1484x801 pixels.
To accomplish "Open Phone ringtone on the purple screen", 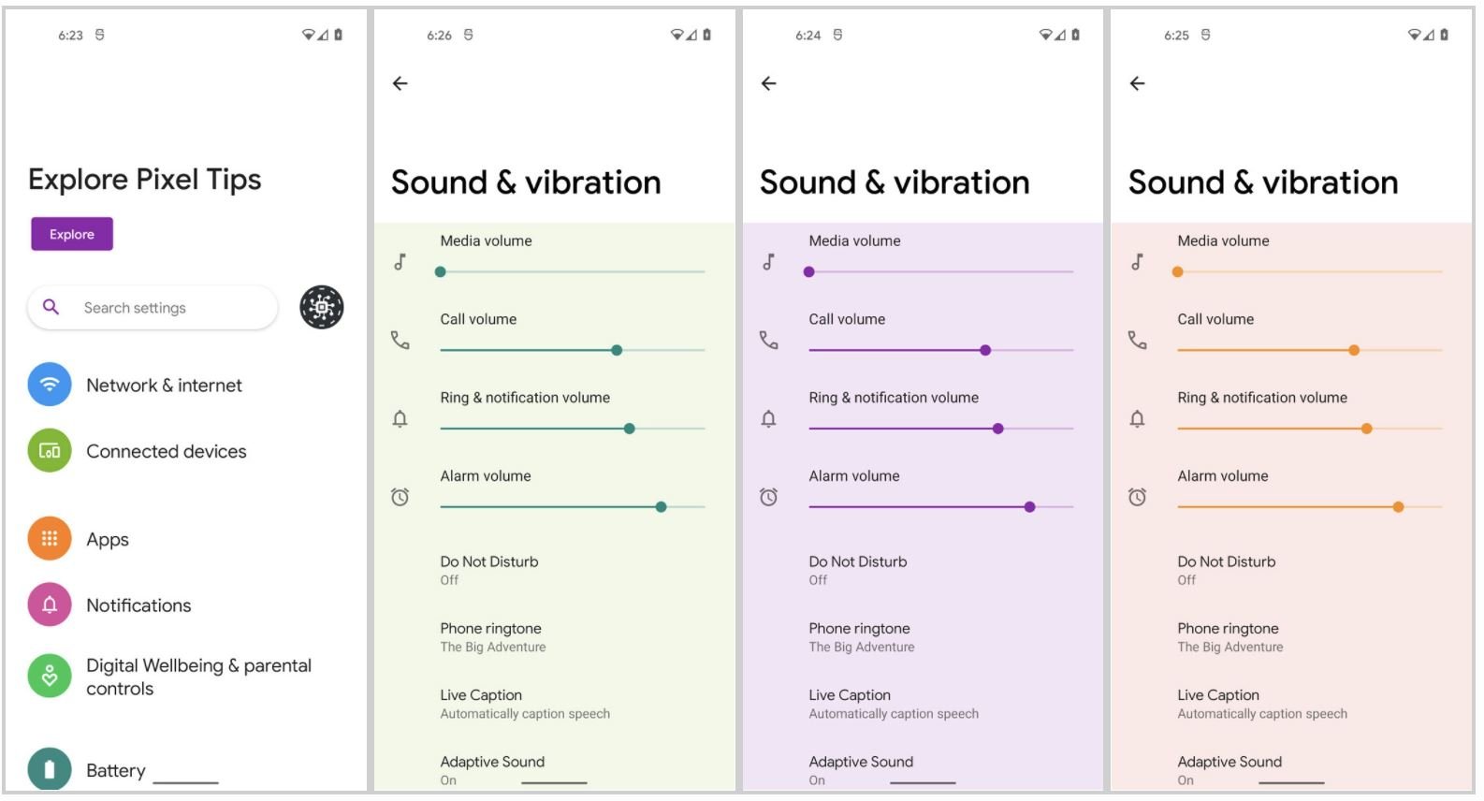I will [x=861, y=636].
